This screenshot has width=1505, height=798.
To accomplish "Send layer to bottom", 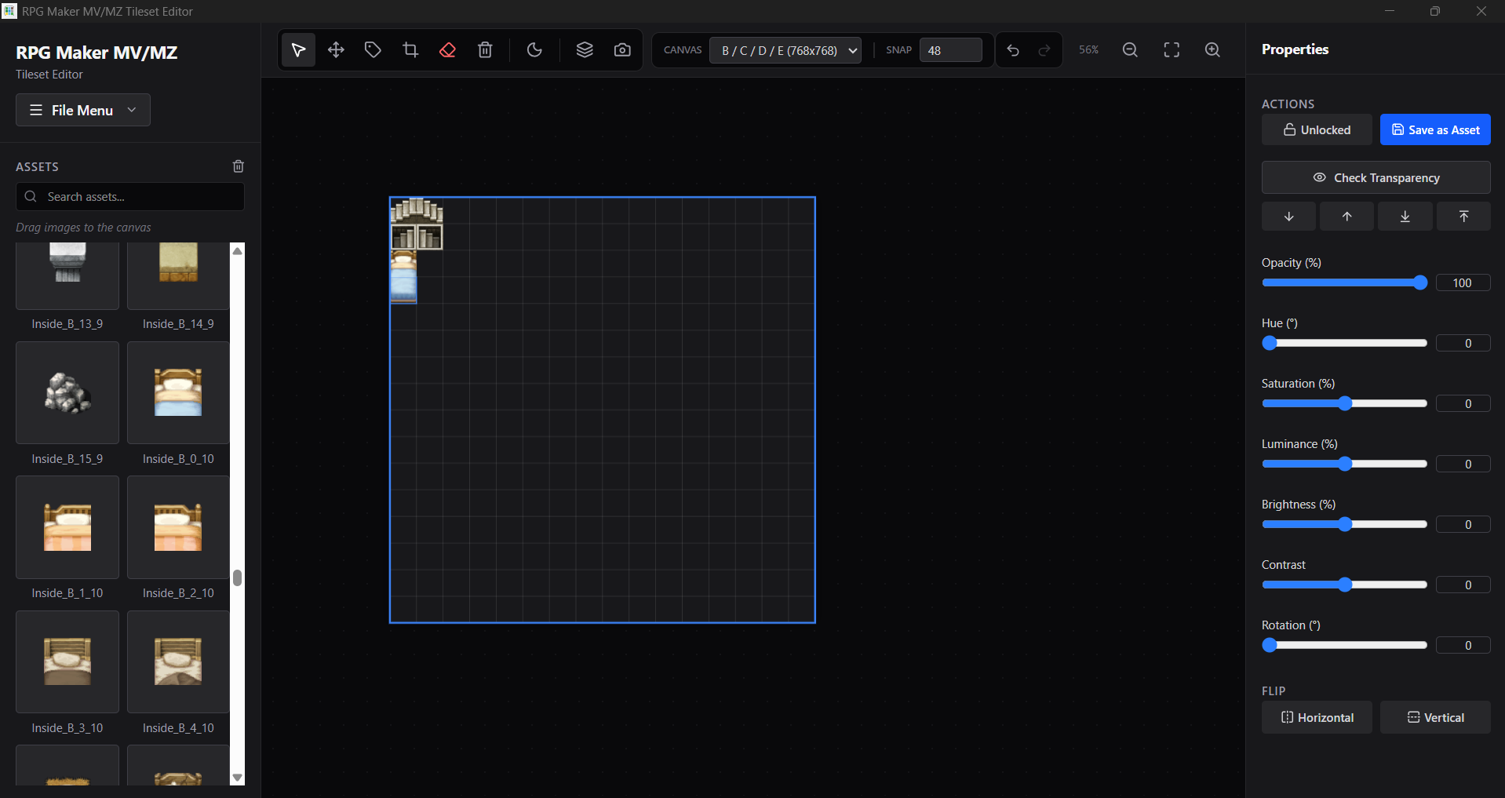I will 1405,217.
